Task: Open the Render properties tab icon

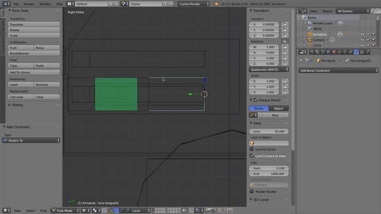Action: (x=312, y=52)
